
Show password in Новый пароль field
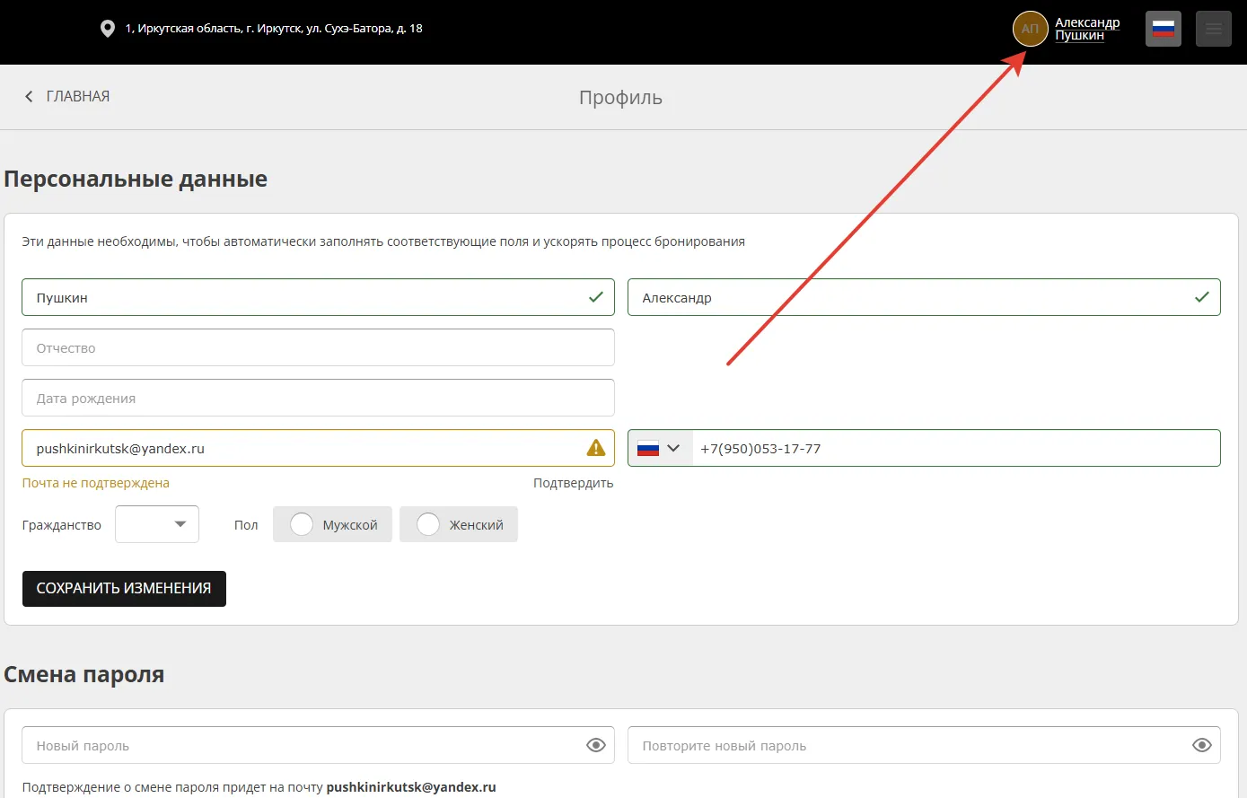595,745
